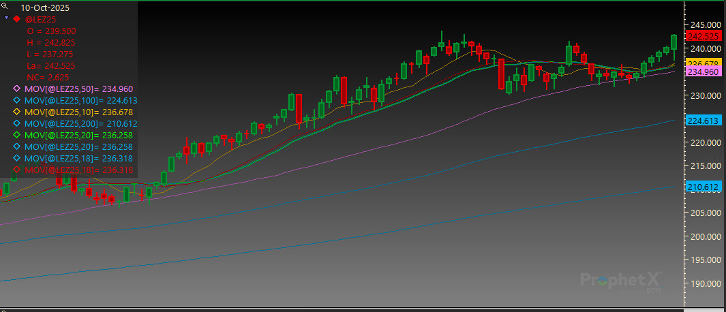This screenshot has height=312, width=726.
Task: Click the magnifier icon in the top-left corner
Action: pos(5,6)
